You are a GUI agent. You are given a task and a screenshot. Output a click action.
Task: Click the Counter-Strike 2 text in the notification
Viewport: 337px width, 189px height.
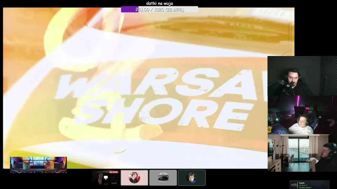(305, 188)
